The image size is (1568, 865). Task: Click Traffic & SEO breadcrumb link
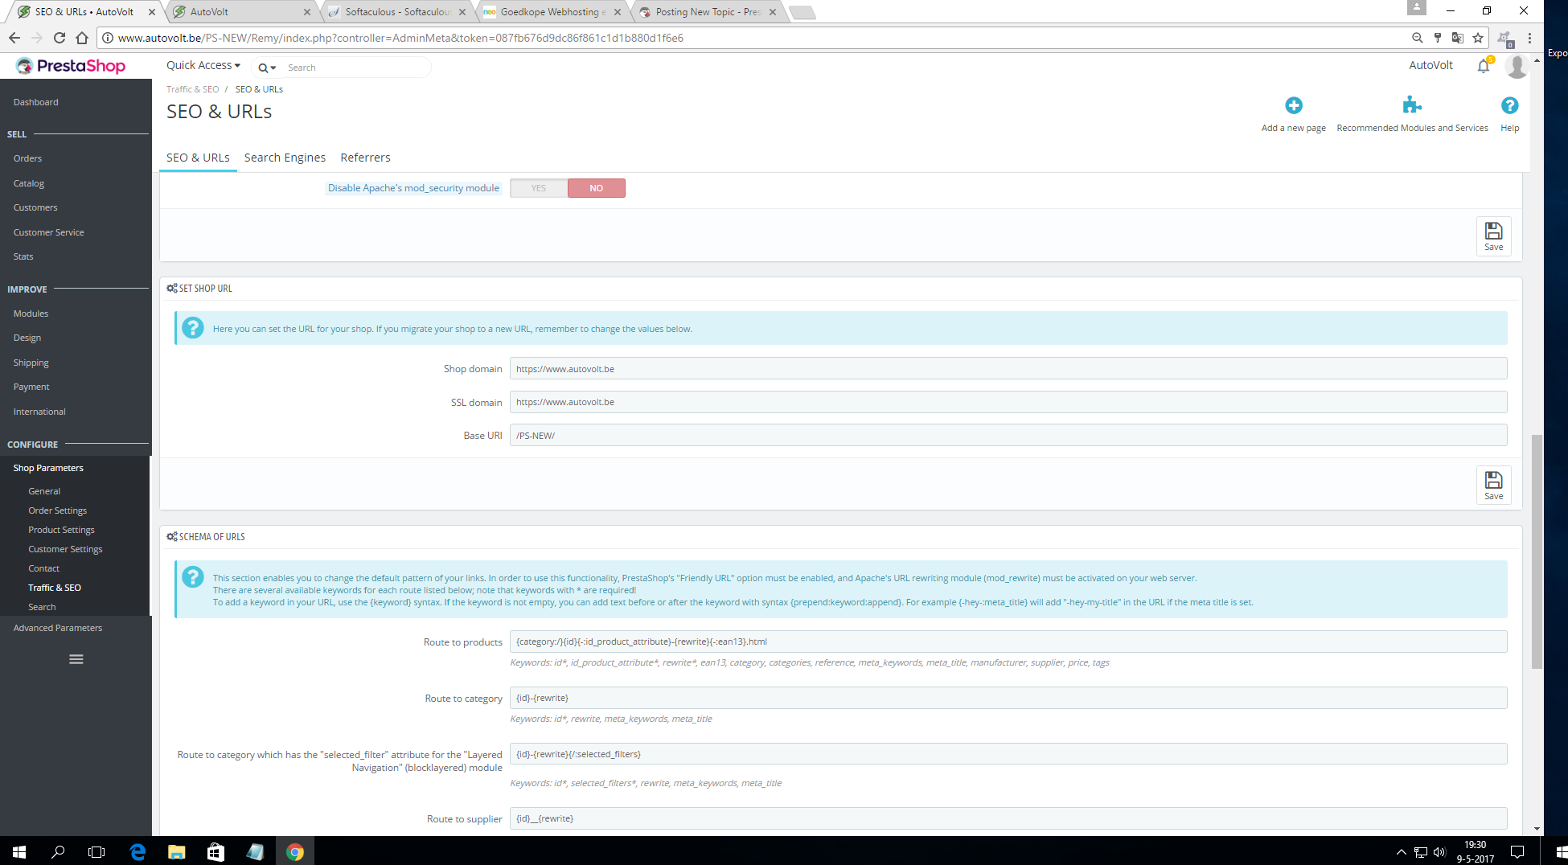(192, 89)
